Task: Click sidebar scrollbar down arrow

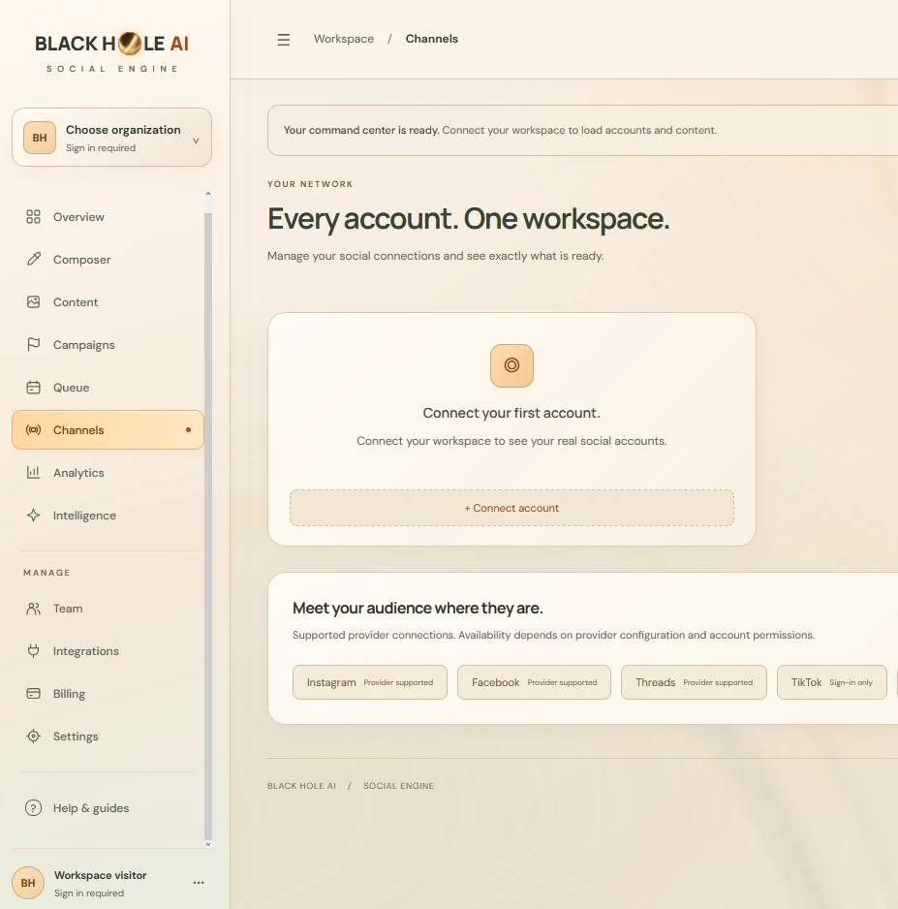Action: [x=208, y=845]
